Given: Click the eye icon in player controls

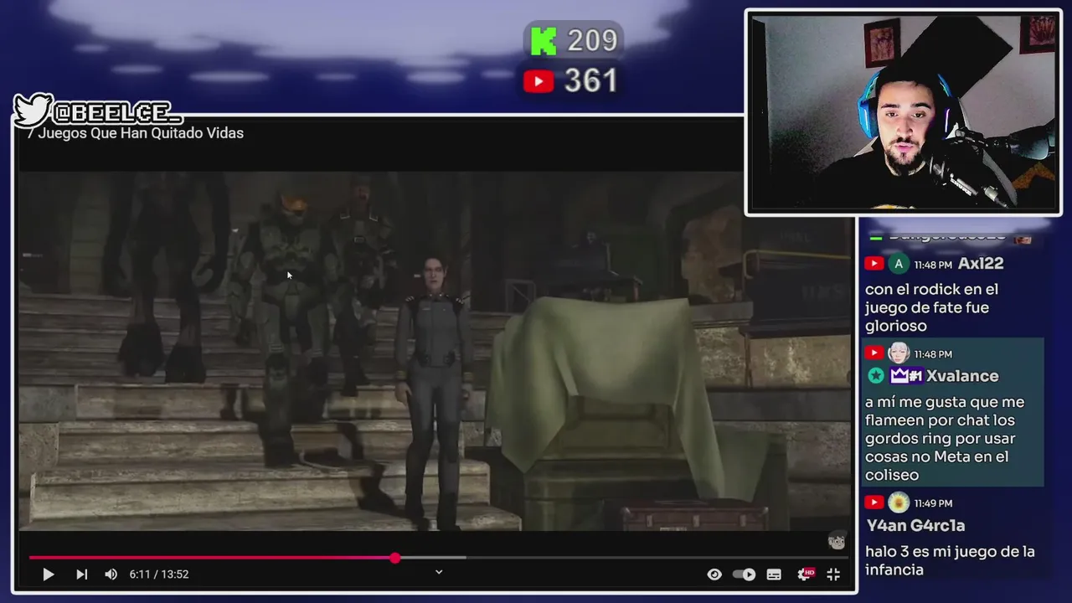Looking at the screenshot, I should pyautogui.click(x=714, y=575).
